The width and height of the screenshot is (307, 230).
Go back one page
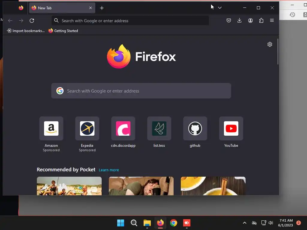[x=10, y=21]
